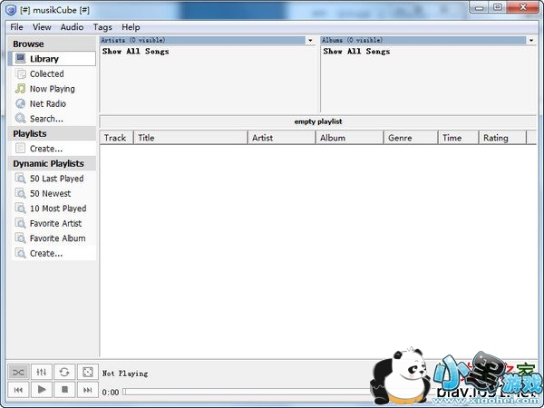
Task: Open the View menu
Action: (x=42, y=27)
